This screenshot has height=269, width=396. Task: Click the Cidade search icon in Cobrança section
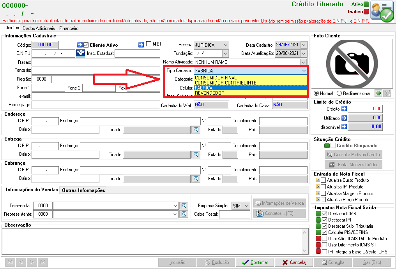point(196,179)
